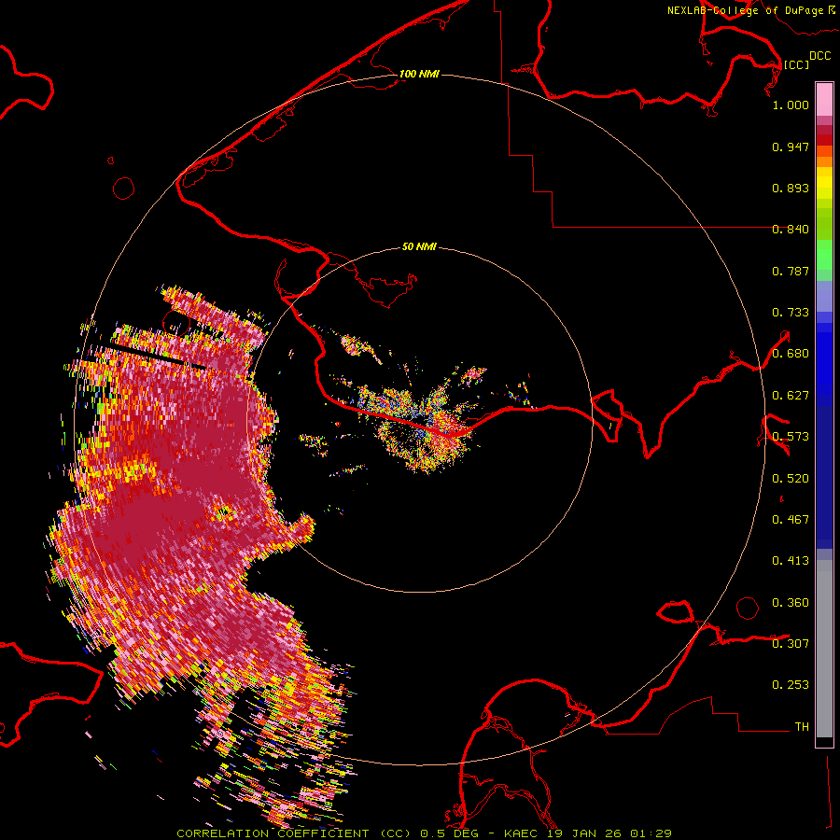Select the 1.000 scale value

tap(791, 105)
